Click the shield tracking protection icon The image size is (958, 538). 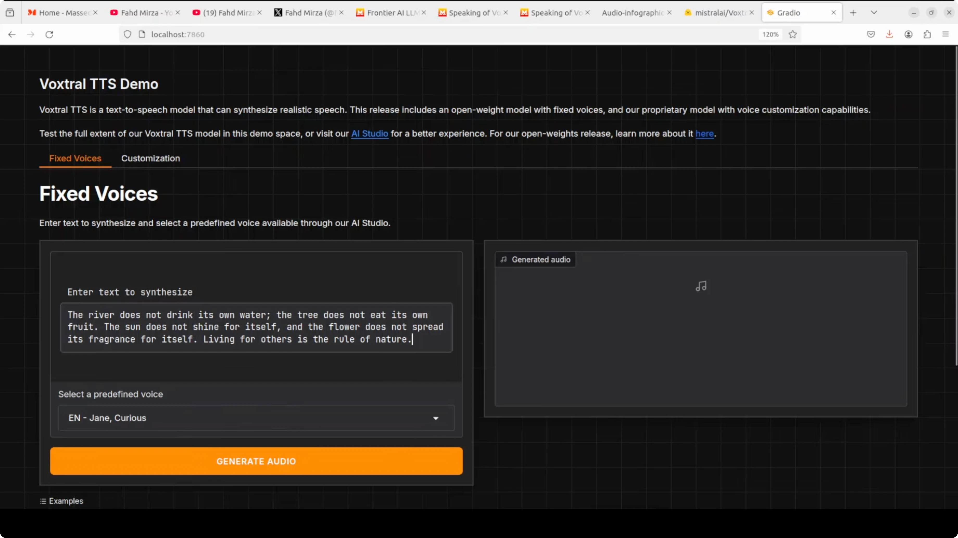tap(128, 35)
